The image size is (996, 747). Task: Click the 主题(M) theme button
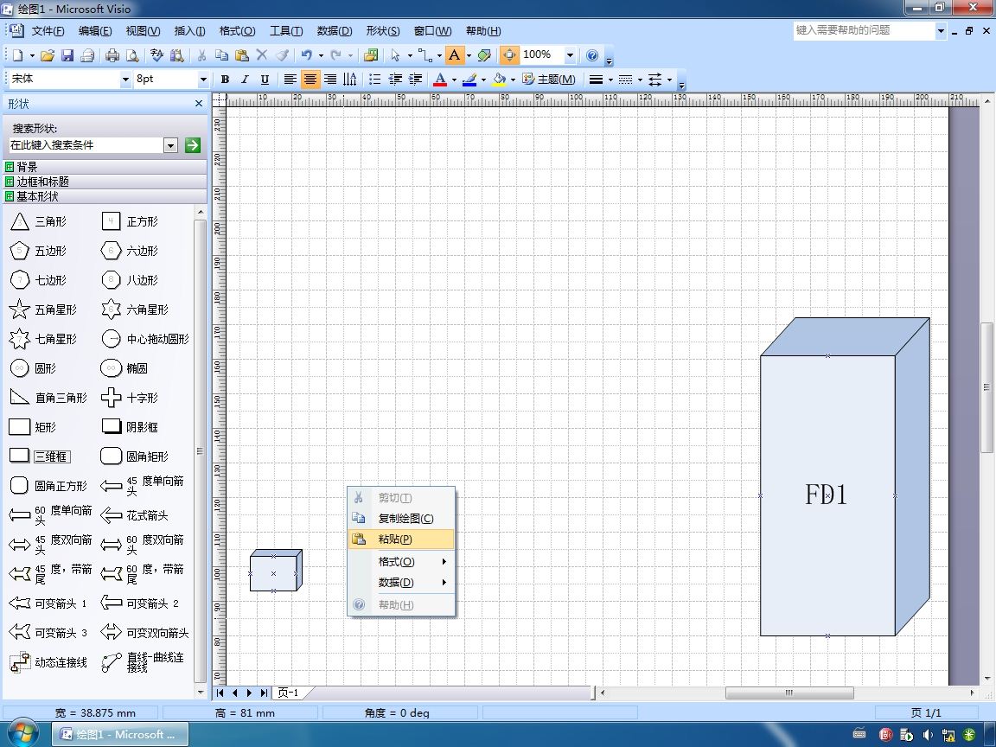click(549, 80)
